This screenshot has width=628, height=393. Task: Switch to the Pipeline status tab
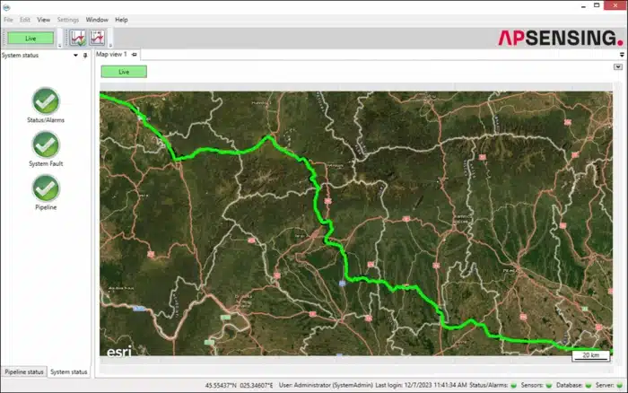[x=23, y=371]
